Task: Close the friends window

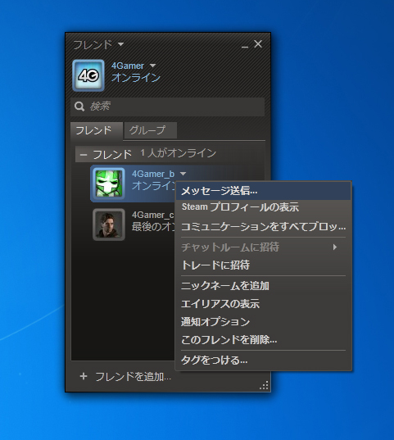Action: [258, 43]
